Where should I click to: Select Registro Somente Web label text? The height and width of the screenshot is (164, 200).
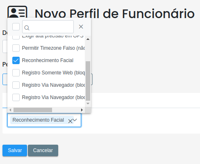[53, 73]
